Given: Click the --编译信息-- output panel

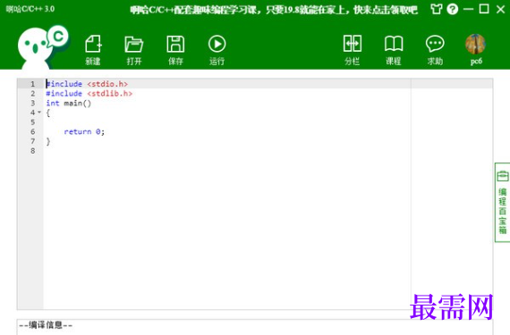Looking at the screenshot, I should point(255,327).
